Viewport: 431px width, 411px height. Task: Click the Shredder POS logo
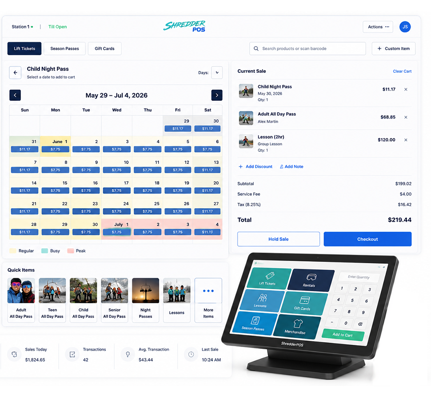184,26
